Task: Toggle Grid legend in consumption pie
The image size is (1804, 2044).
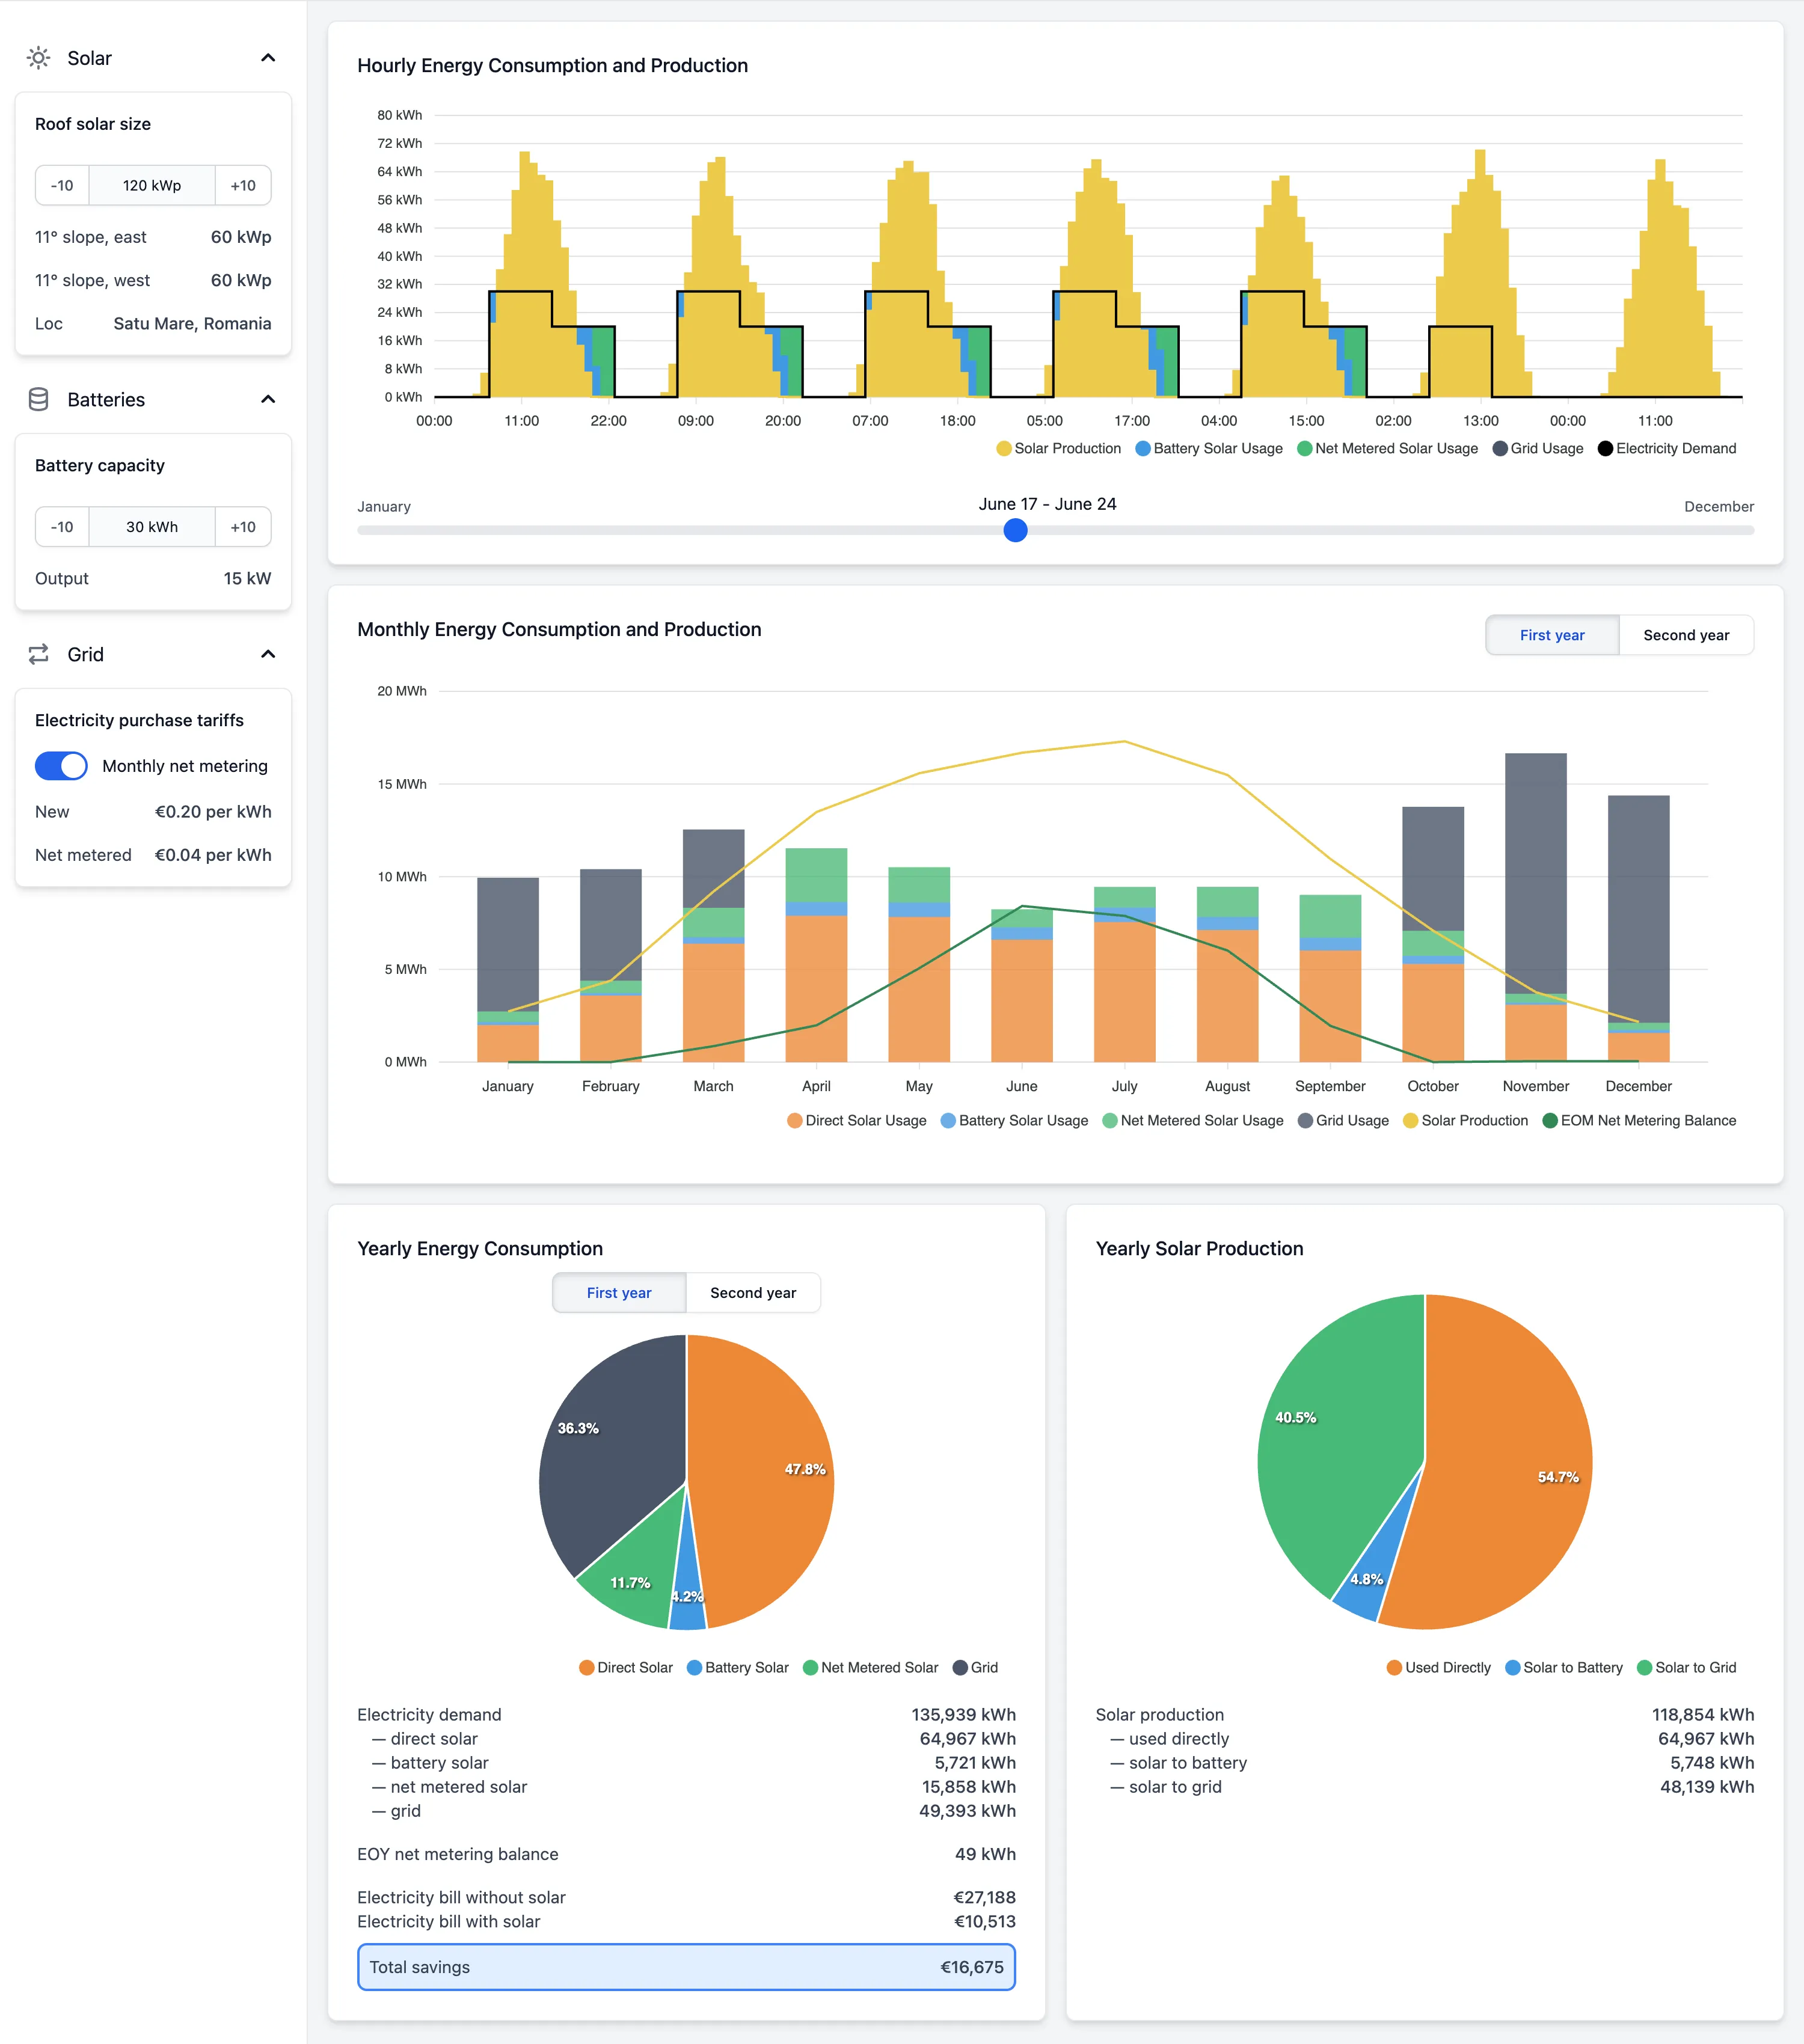Action: pyautogui.click(x=975, y=1667)
